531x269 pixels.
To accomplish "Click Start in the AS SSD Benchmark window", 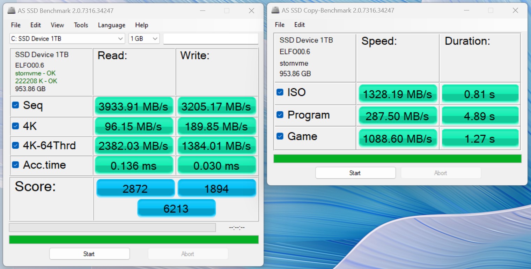I will (89, 254).
